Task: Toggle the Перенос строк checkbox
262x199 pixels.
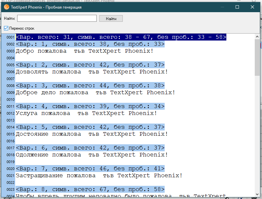Action: [6, 28]
